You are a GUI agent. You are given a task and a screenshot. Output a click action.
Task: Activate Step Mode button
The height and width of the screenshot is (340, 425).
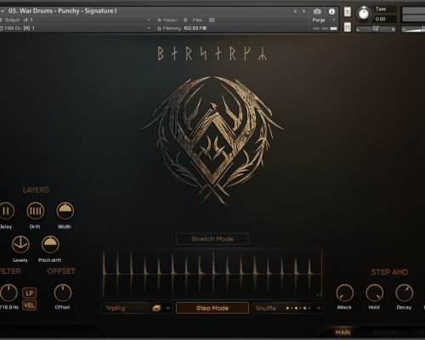(x=212, y=308)
